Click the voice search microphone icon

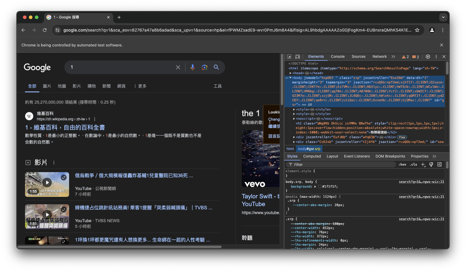193,67
